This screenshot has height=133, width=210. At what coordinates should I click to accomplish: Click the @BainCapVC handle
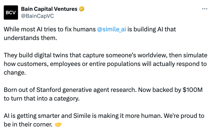pyautogui.click(x=37, y=16)
